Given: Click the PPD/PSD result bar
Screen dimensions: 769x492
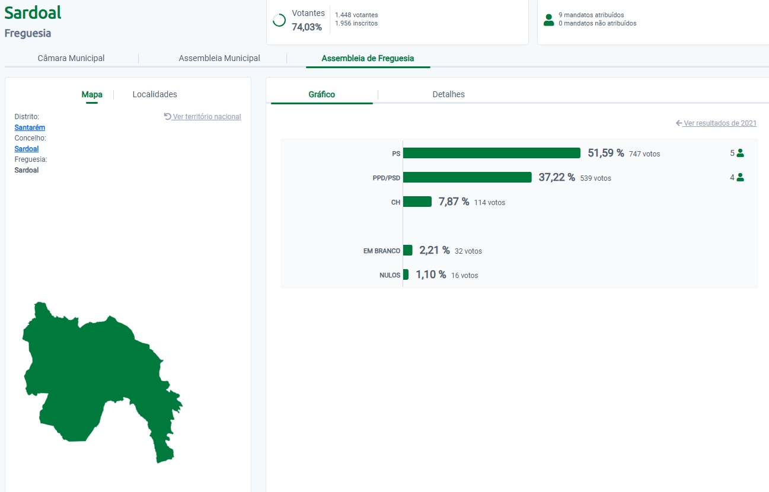Looking at the screenshot, I should click(x=467, y=177).
